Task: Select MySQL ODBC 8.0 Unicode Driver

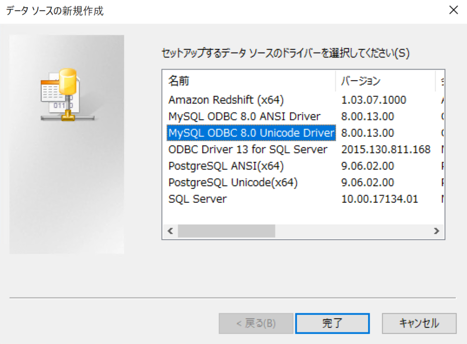Action: pos(251,133)
